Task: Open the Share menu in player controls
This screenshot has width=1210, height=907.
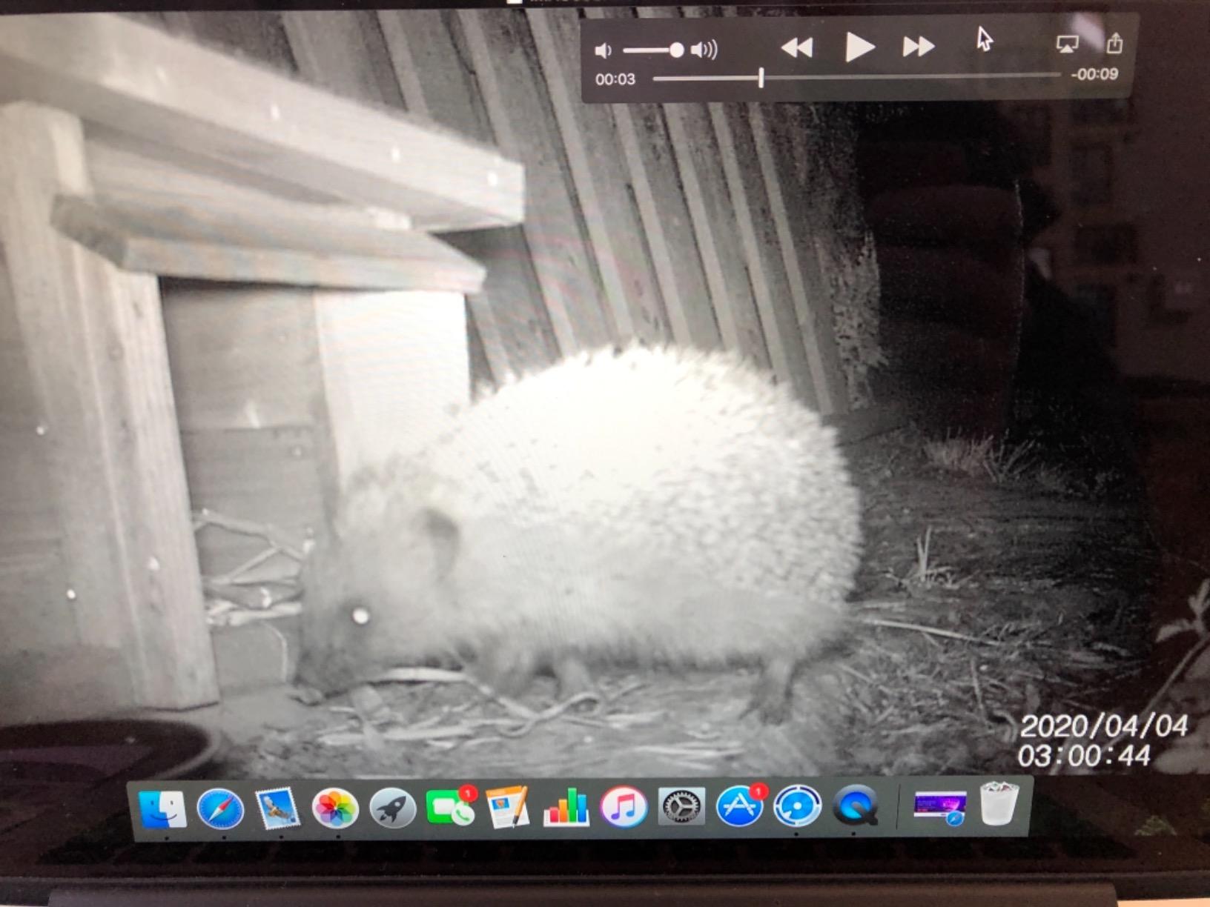Action: pyautogui.click(x=1114, y=43)
